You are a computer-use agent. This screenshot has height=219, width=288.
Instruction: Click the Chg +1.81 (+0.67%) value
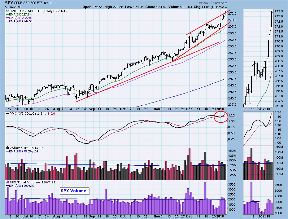coord(209,7)
